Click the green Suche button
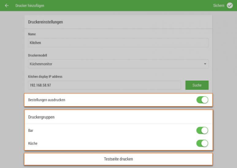Screen dimensions: 237x168 (x=197, y=85)
